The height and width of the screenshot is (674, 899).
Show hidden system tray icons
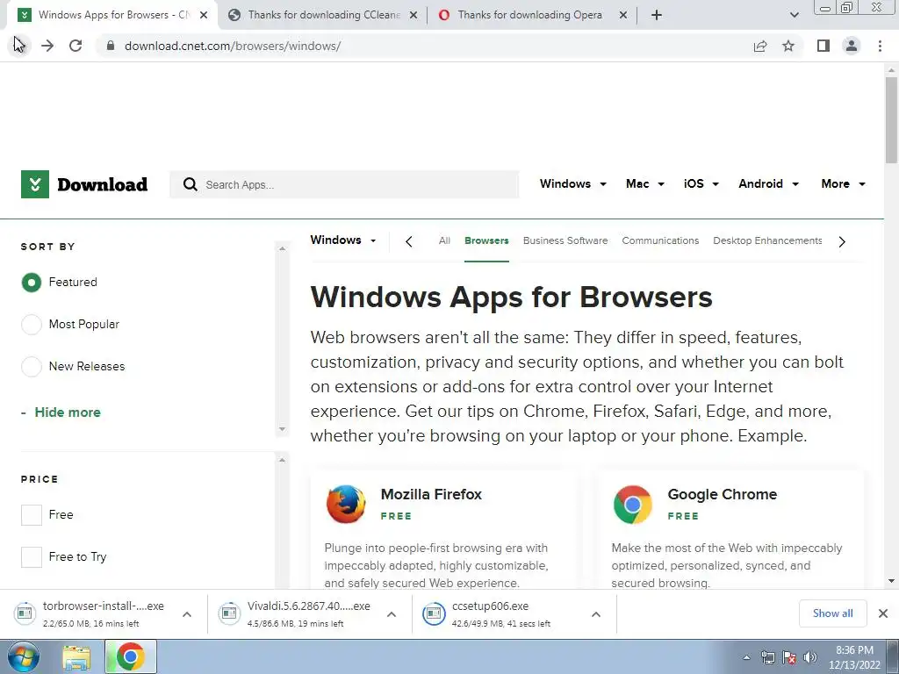tap(746, 657)
